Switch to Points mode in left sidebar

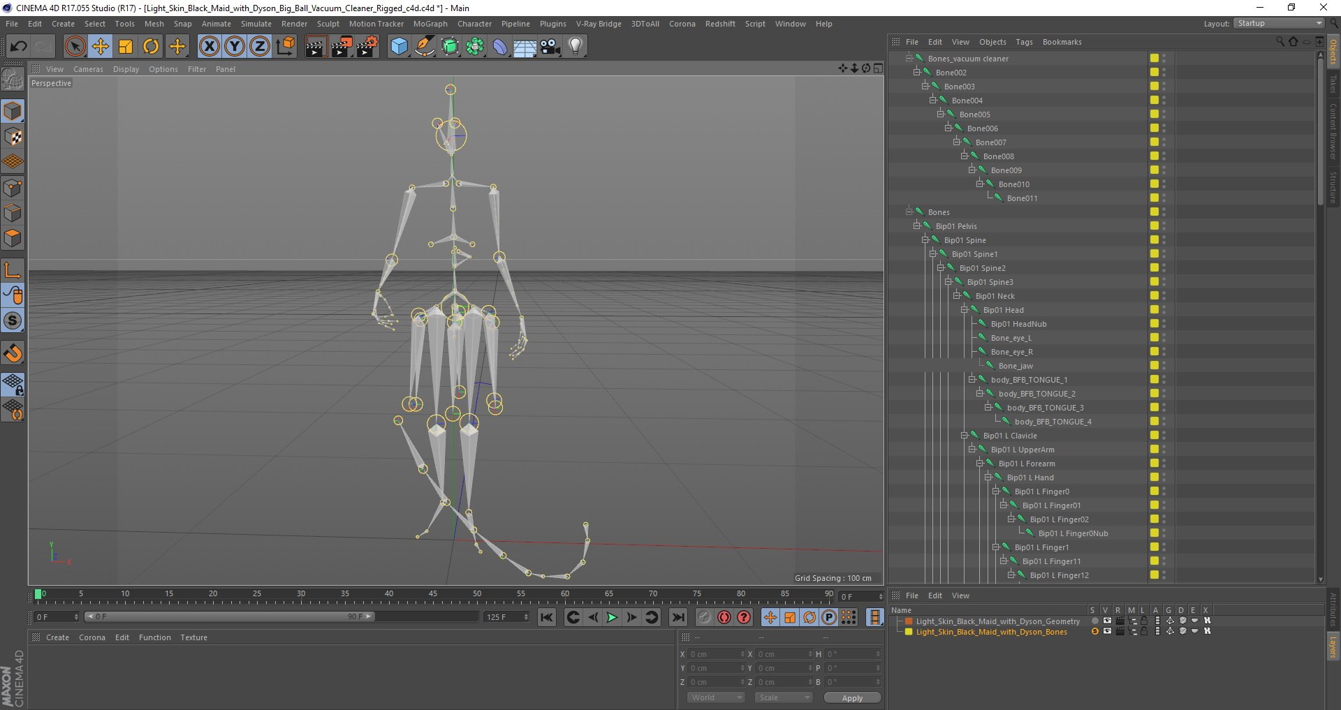tap(13, 188)
